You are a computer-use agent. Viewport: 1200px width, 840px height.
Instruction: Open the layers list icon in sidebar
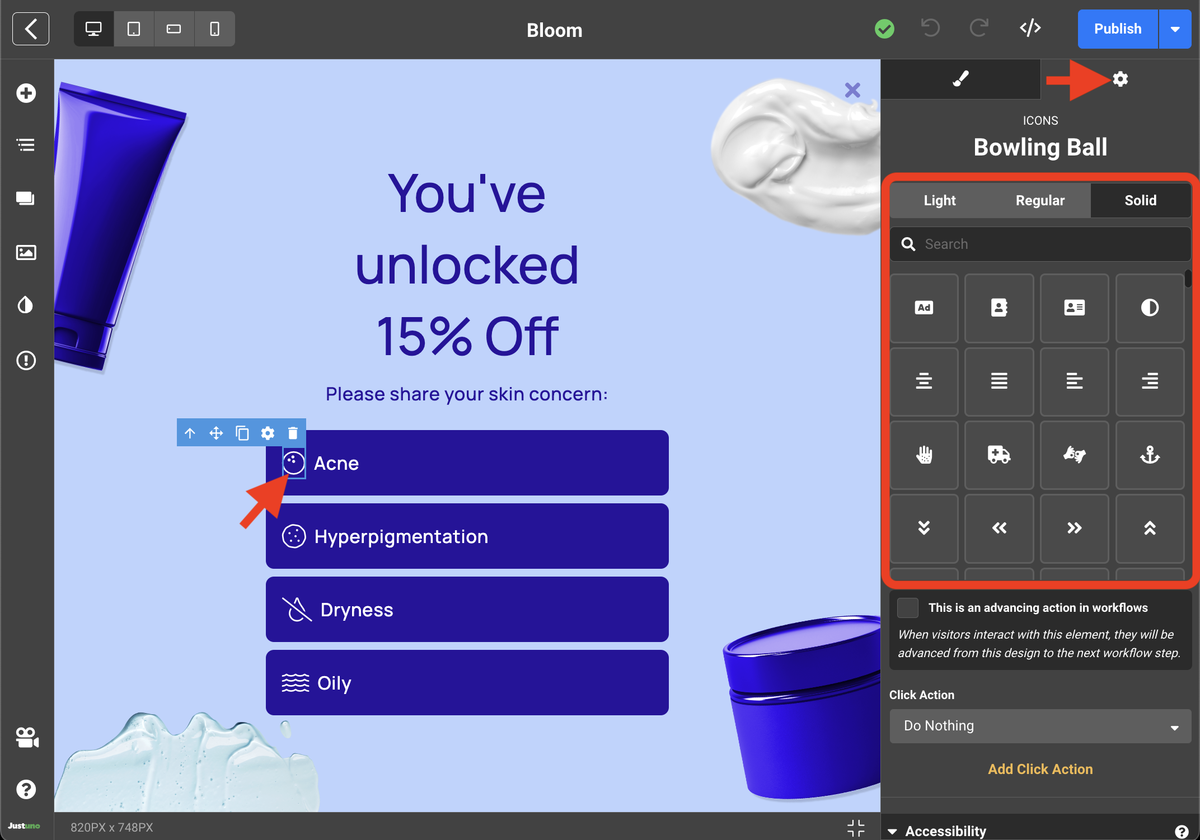coord(26,145)
